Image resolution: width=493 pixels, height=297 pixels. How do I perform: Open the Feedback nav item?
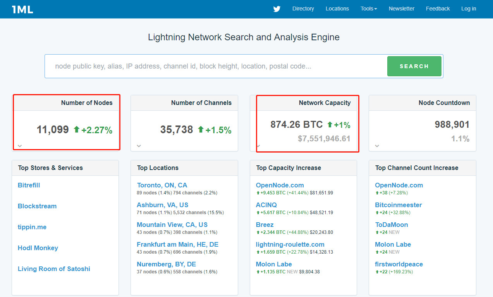[x=438, y=9]
